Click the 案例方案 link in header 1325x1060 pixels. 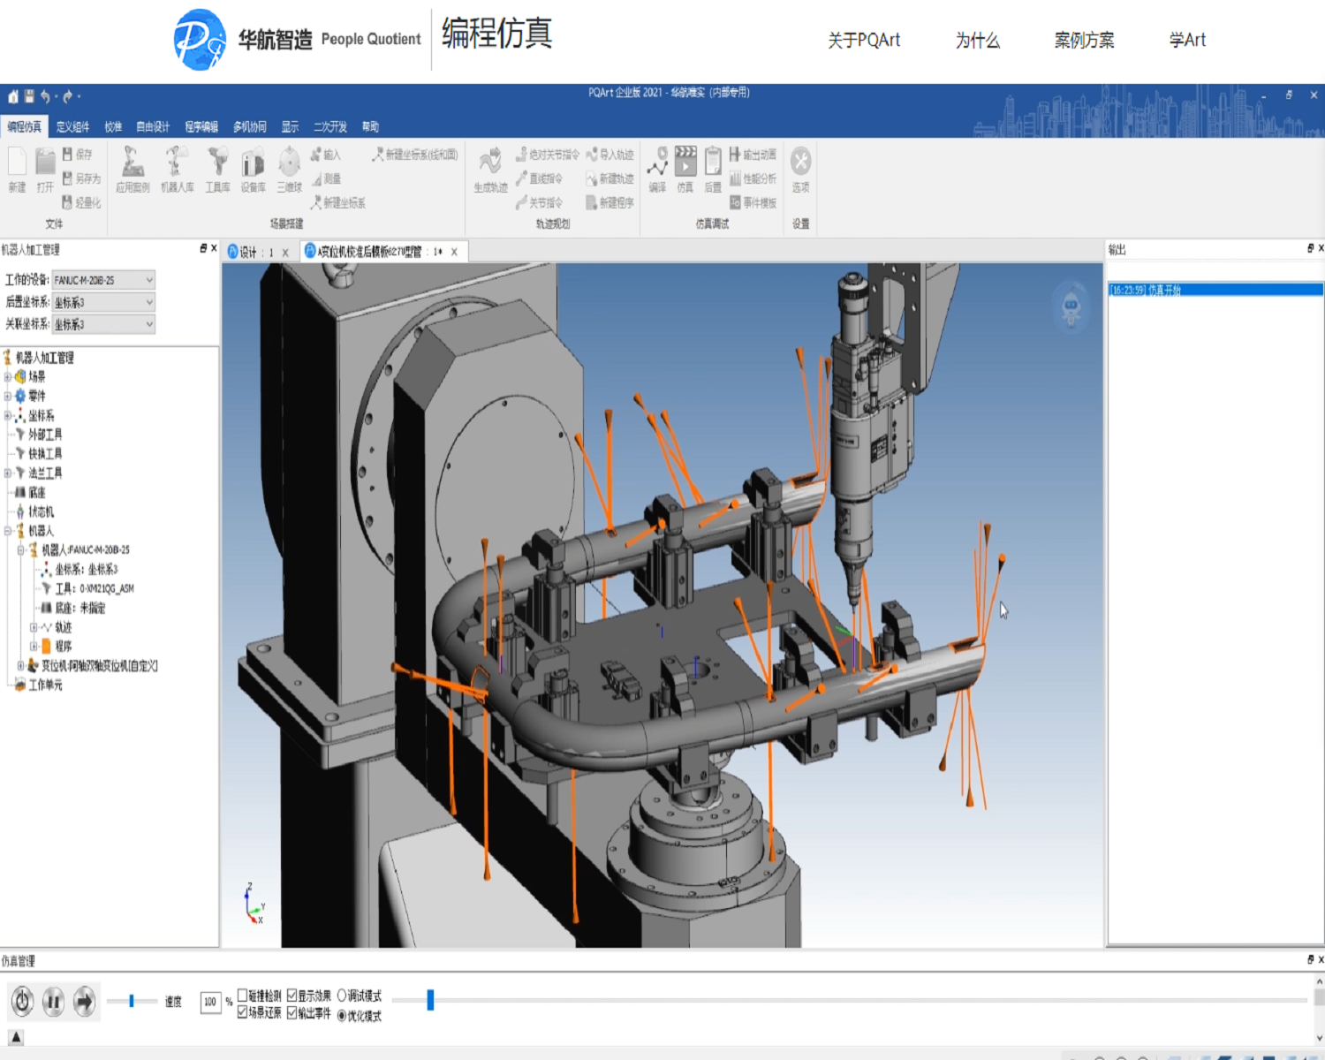click(1084, 41)
